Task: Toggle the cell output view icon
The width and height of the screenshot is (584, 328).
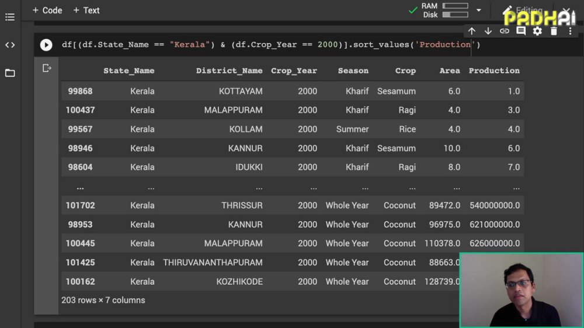Action: click(x=47, y=68)
